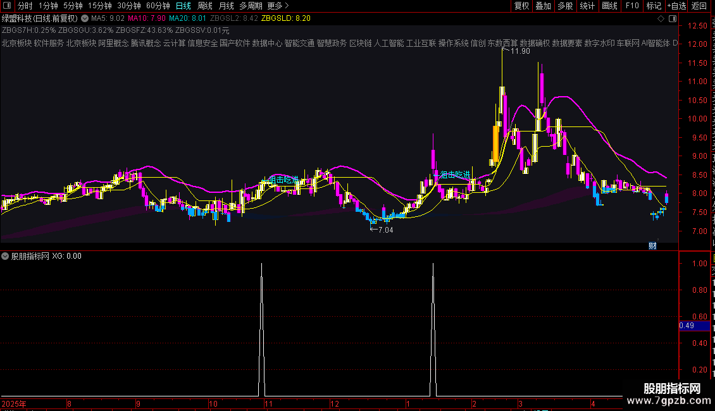Expand the 更多 periods menu
Image resolution: width=715 pixels, height=411 pixels.
pos(278,6)
